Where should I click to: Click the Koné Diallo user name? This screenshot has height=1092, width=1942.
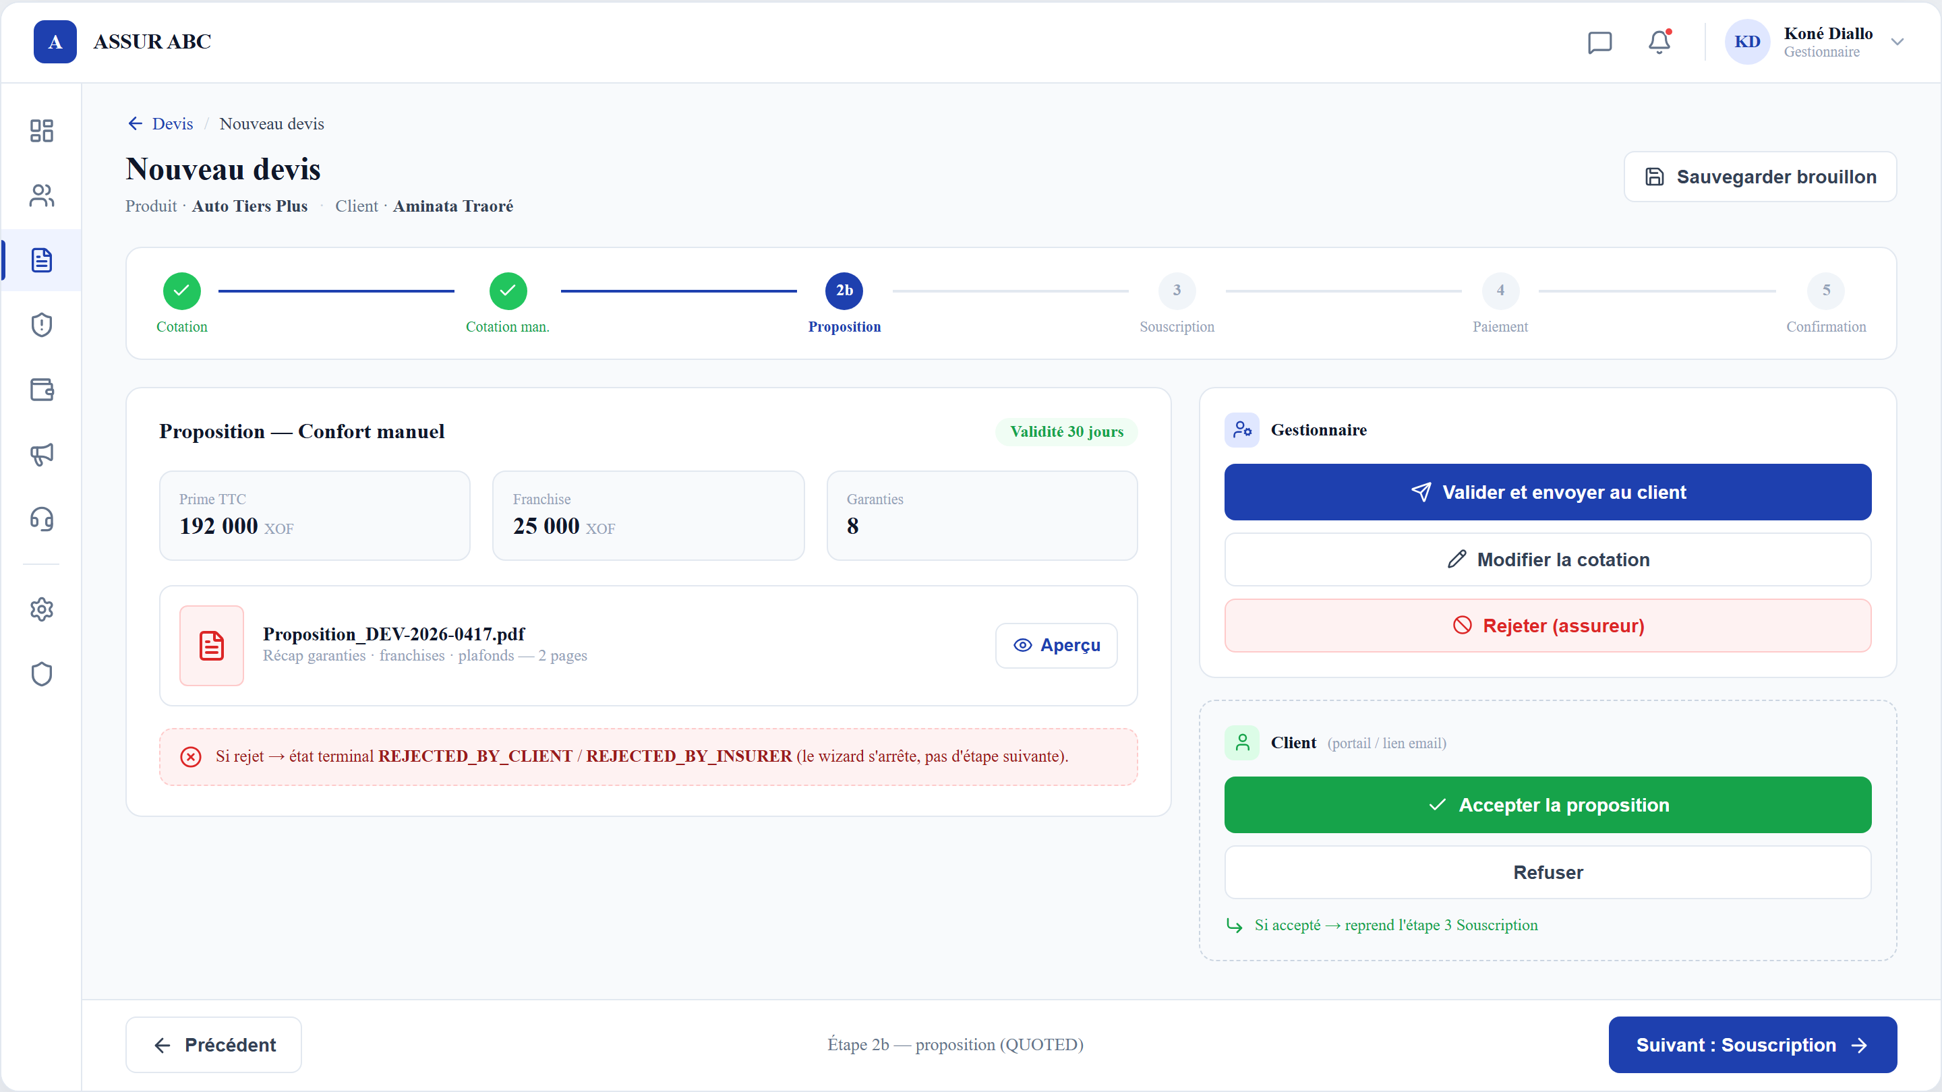coord(1828,33)
